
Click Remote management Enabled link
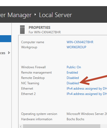tap(72, 73)
